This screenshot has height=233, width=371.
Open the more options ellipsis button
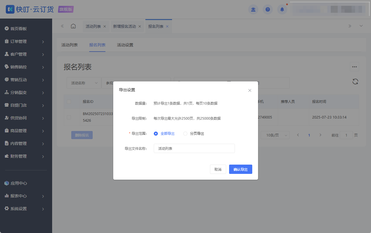354,67
